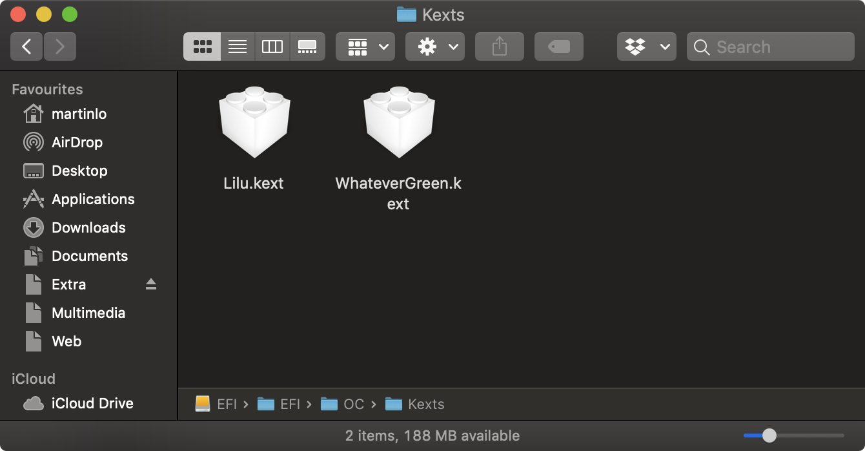Open iCloud Drive in the sidebar
The image size is (865, 451).
[92, 403]
